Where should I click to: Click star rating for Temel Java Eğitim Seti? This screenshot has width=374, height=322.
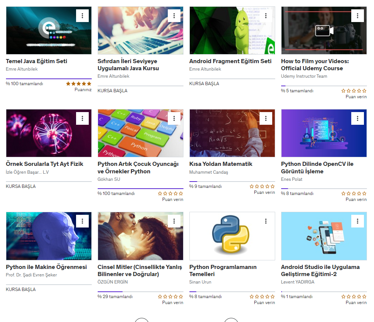[x=79, y=84]
